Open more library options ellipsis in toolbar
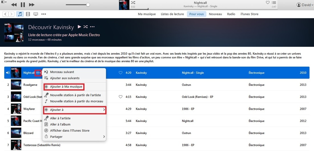 (x=44, y=14)
